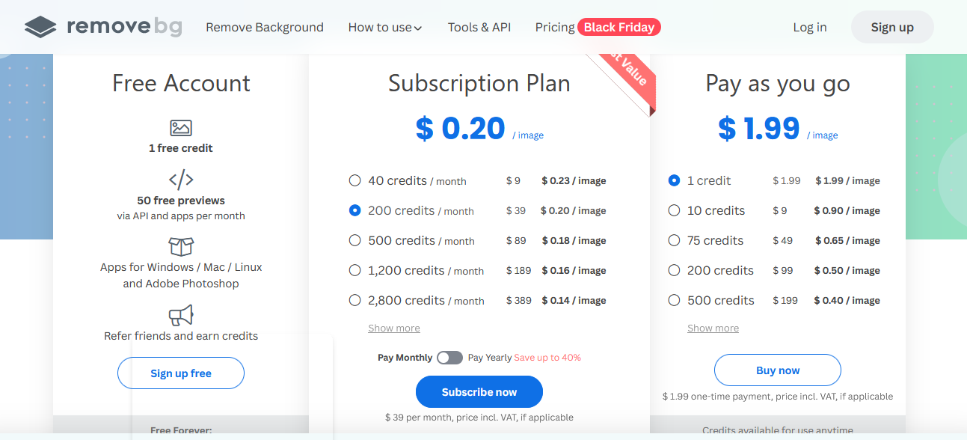Open Tools & API menu item
This screenshot has height=440, width=967.
(x=479, y=28)
